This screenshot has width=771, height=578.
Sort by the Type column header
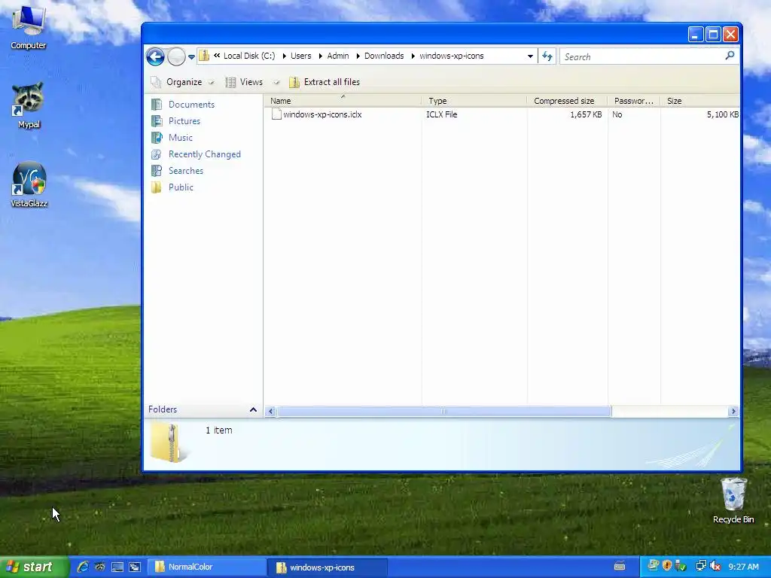474,101
